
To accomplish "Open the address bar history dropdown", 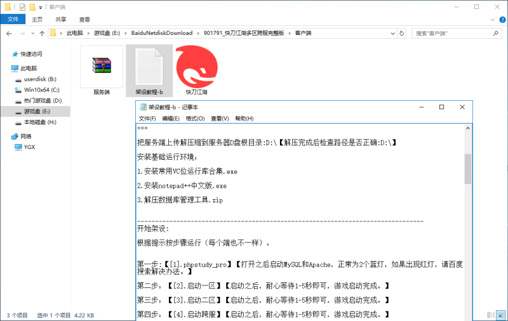I will (392, 33).
